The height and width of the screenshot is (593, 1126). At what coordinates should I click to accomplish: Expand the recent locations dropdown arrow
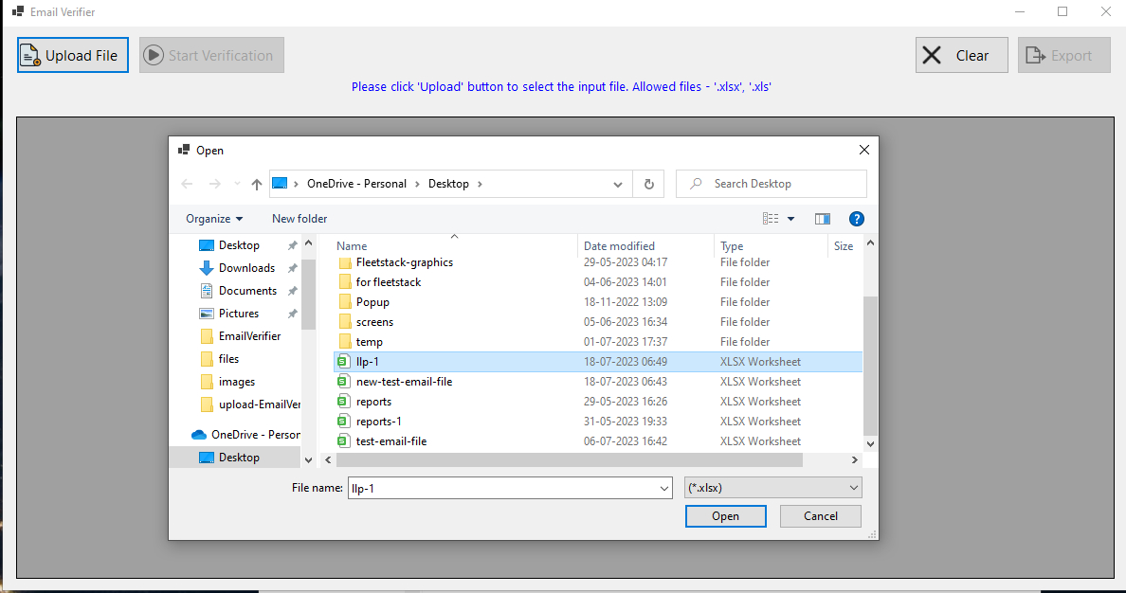click(x=237, y=185)
